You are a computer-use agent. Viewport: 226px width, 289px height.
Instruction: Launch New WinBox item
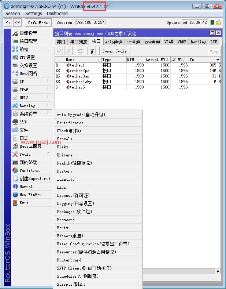pyautogui.click(x=32, y=195)
